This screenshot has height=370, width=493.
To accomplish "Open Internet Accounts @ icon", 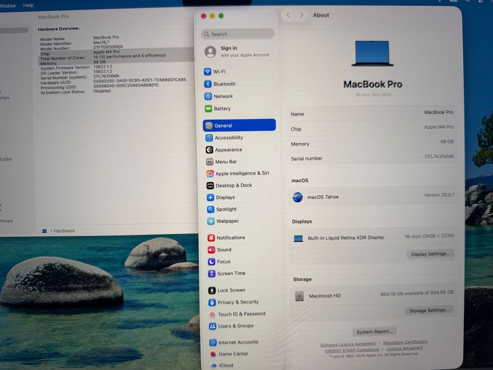I will point(213,343).
